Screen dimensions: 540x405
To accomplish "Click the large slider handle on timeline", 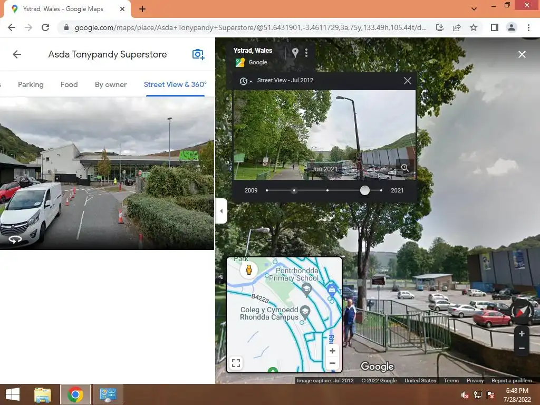I will pos(365,190).
